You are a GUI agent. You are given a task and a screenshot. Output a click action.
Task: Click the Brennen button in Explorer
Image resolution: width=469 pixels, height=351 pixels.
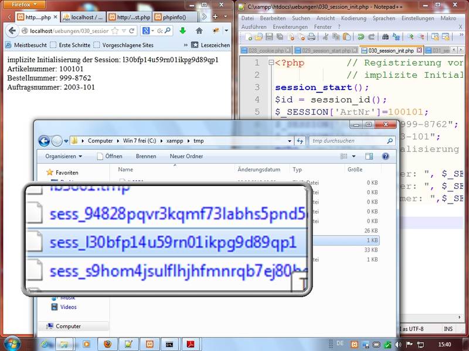coord(146,156)
